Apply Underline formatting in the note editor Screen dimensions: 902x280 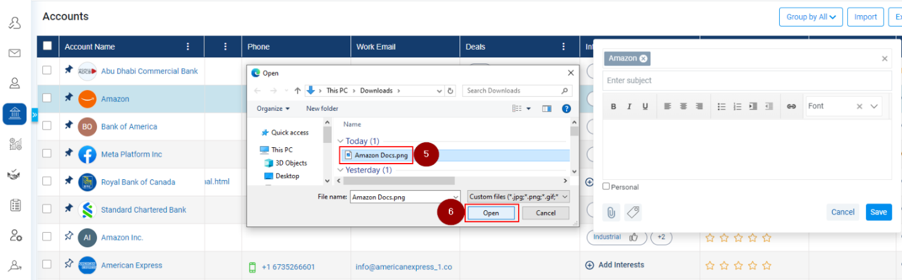(x=645, y=106)
